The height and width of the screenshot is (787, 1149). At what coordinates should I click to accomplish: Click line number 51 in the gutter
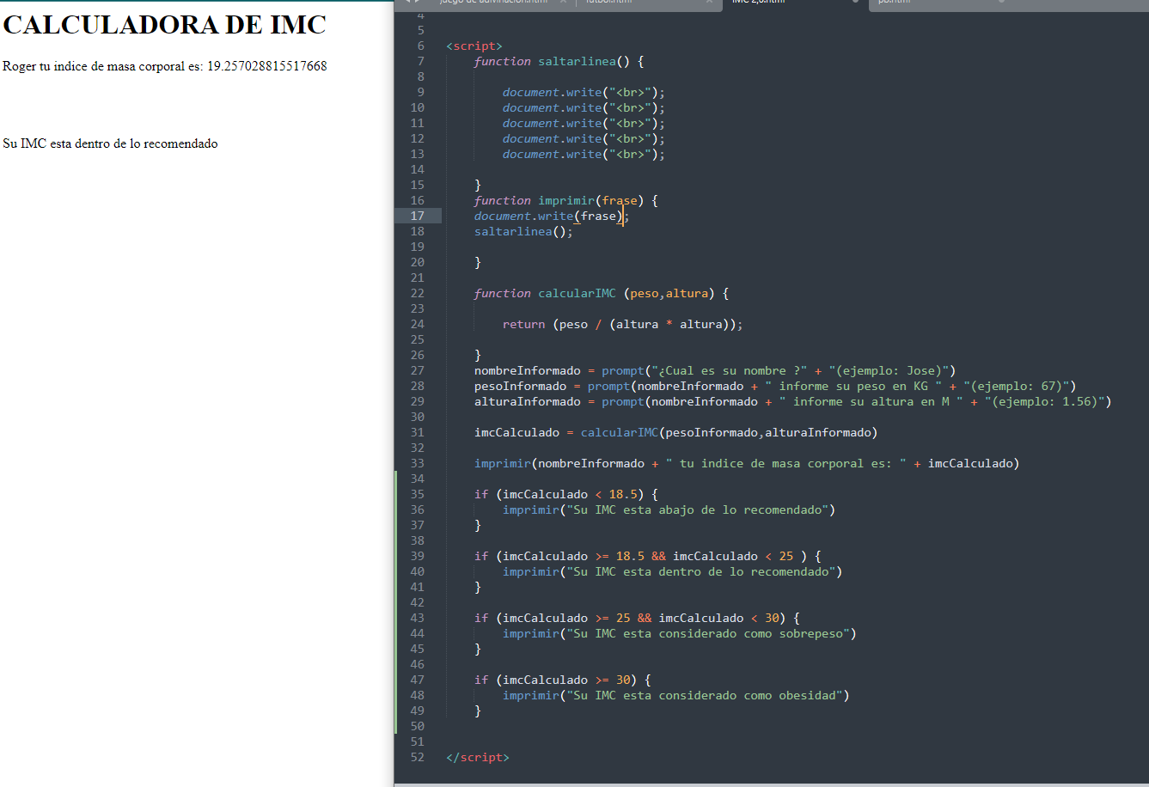click(417, 741)
